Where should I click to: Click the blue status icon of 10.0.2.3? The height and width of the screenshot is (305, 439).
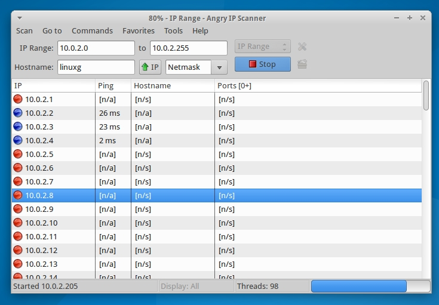coord(18,127)
